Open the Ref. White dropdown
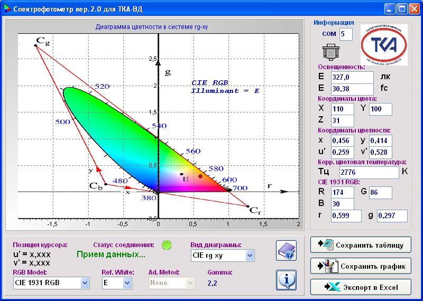 click(127, 283)
